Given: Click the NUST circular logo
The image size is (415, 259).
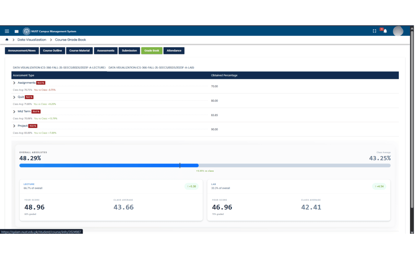Looking at the screenshot, I should pyautogui.click(x=27, y=31).
